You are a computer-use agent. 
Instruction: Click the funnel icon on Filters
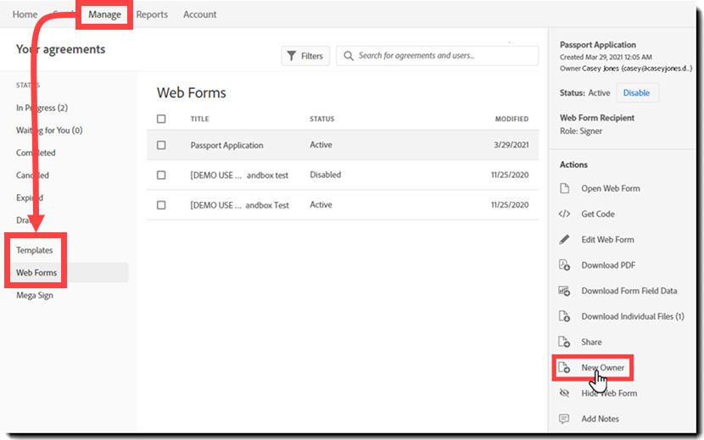(x=292, y=56)
